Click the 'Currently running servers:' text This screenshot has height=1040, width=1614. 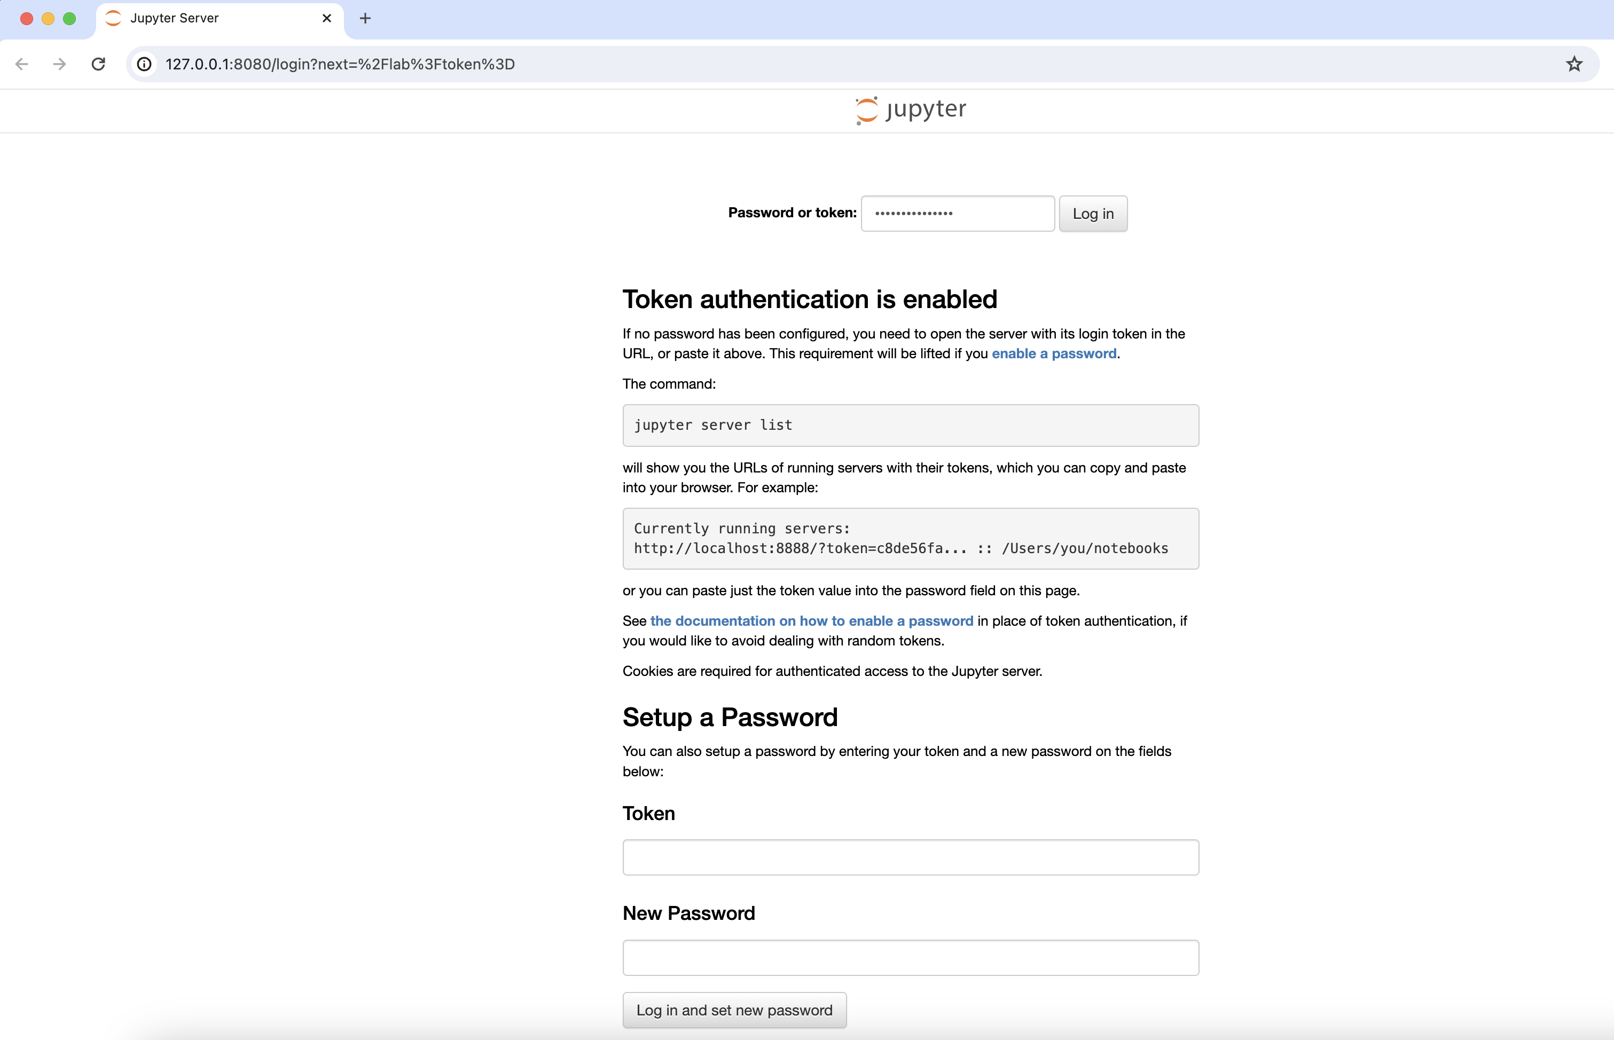[x=742, y=529]
